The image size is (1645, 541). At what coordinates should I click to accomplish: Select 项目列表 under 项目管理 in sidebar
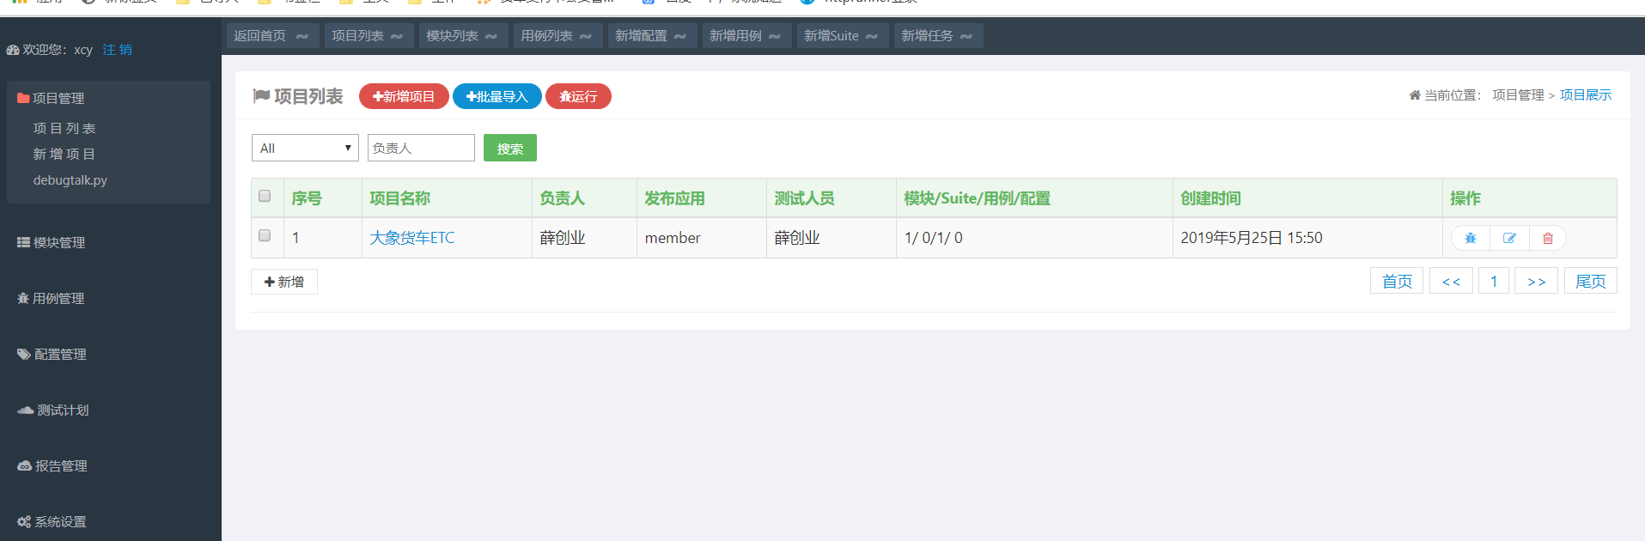[64, 128]
